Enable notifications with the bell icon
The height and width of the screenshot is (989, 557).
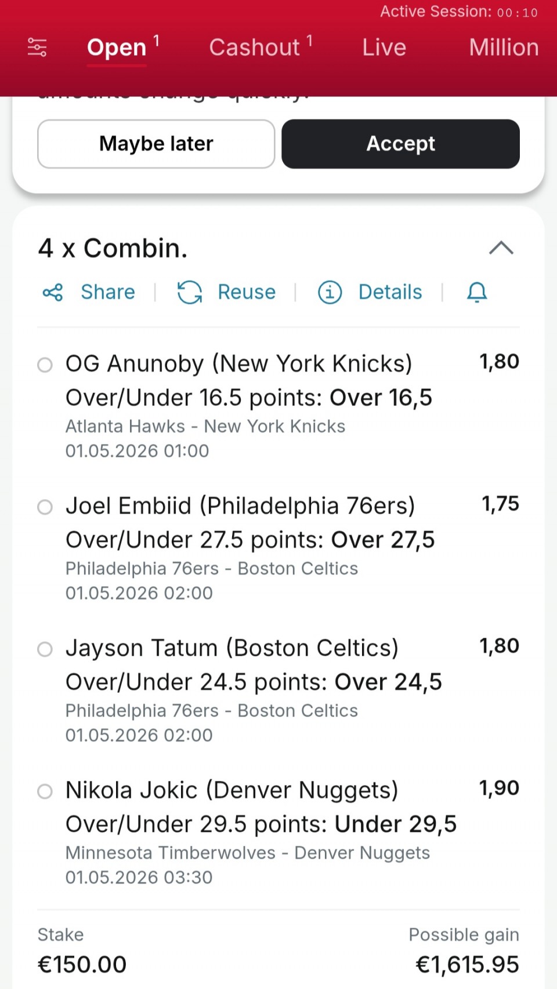click(x=477, y=292)
